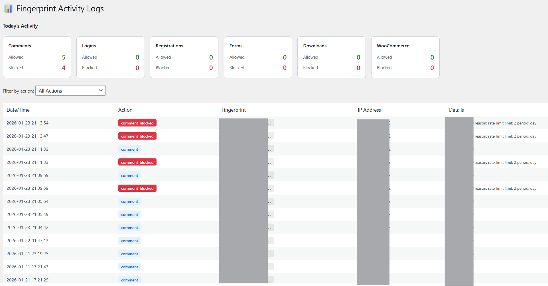
Task: Click the Date/Time column header
Action: [x=18, y=110]
